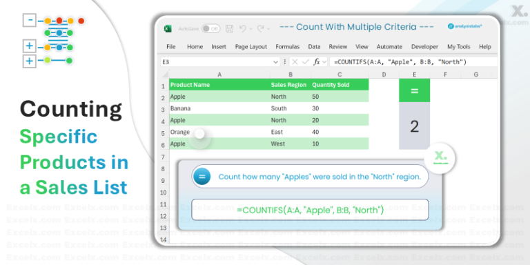Click the Excel app icon
The image size is (530, 265).
click(x=168, y=29)
